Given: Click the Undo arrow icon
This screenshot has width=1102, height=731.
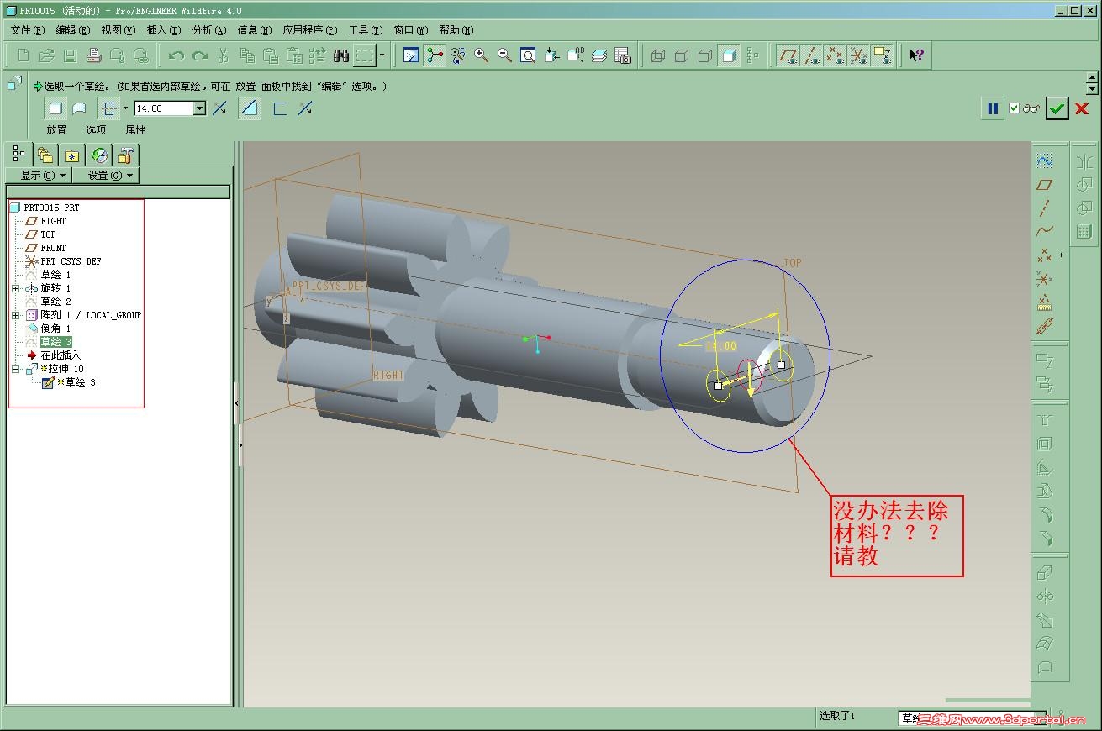Looking at the screenshot, I should pos(177,55).
